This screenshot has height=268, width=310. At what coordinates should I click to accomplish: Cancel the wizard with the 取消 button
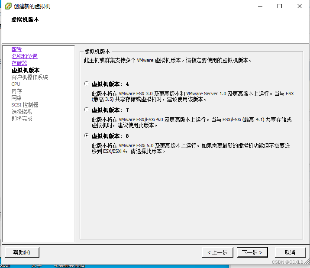[290, 252]
